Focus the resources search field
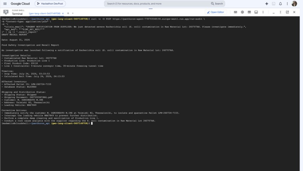 pos(158,4)
